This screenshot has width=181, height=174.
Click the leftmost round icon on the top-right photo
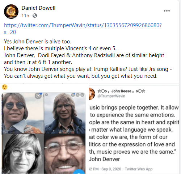tap(73, 95)
